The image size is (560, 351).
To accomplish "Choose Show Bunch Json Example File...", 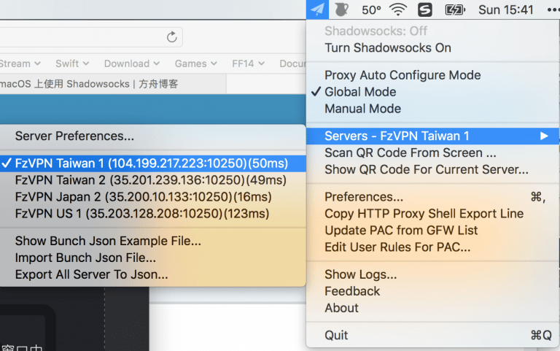I will point(153,242).
